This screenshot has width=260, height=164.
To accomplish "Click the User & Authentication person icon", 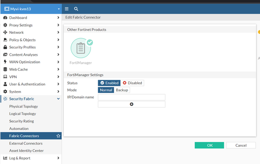I will click(5, 84).
